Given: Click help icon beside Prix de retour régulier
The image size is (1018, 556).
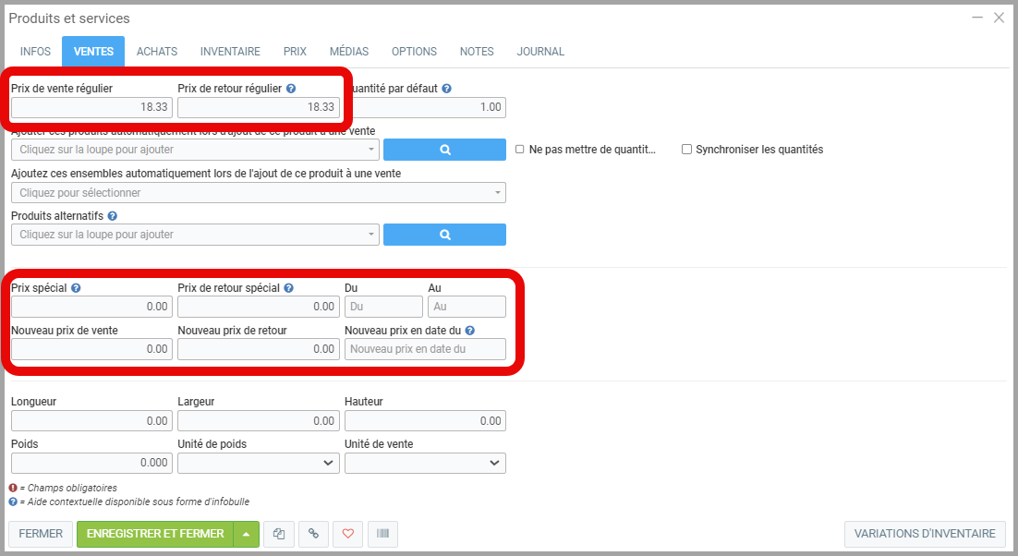Looking at the screenshot, I should [291, 89].
